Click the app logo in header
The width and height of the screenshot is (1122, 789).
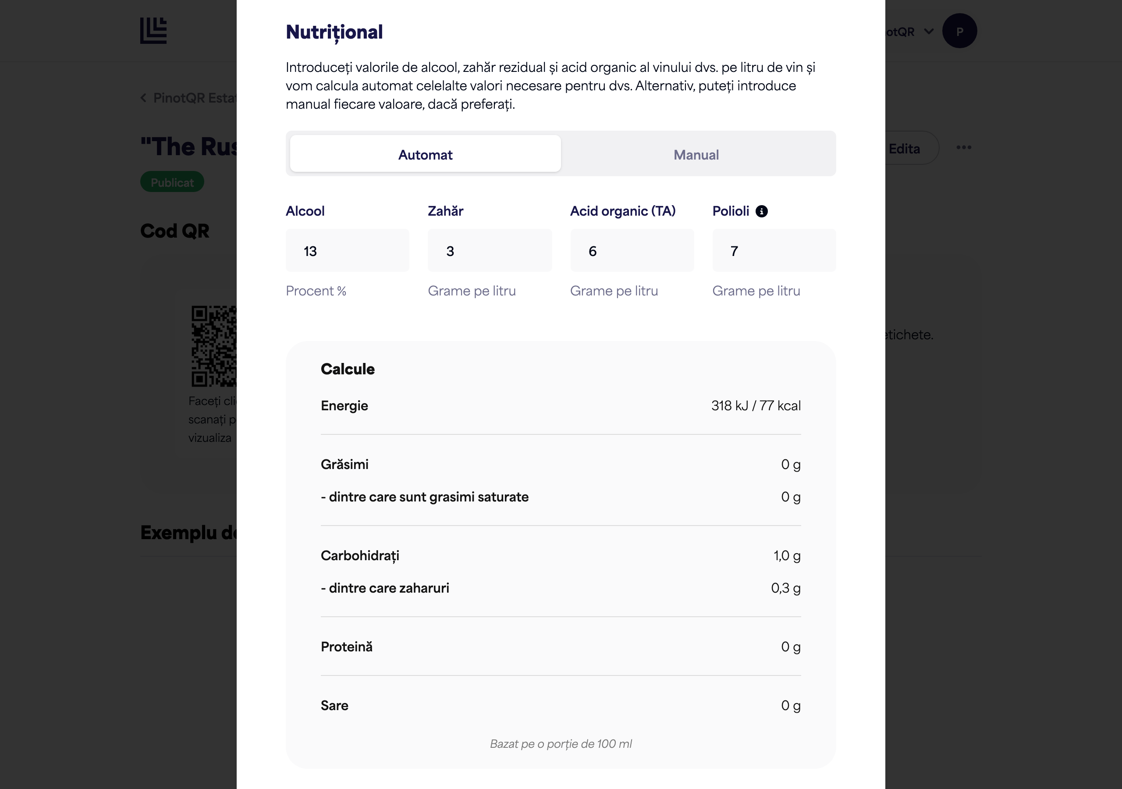153,31
